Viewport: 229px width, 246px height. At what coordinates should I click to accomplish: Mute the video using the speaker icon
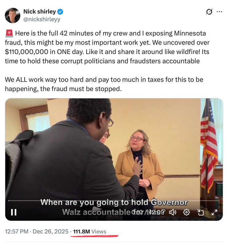coord(173,212)
